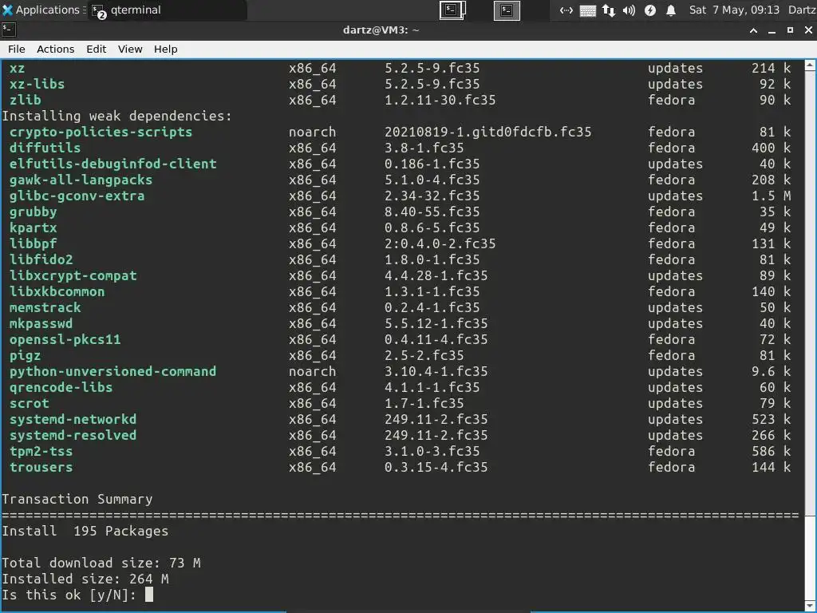Close the dartz@VM3 terminal window
The height and width of the screenshot is (613, 817).
pos(808,30)
